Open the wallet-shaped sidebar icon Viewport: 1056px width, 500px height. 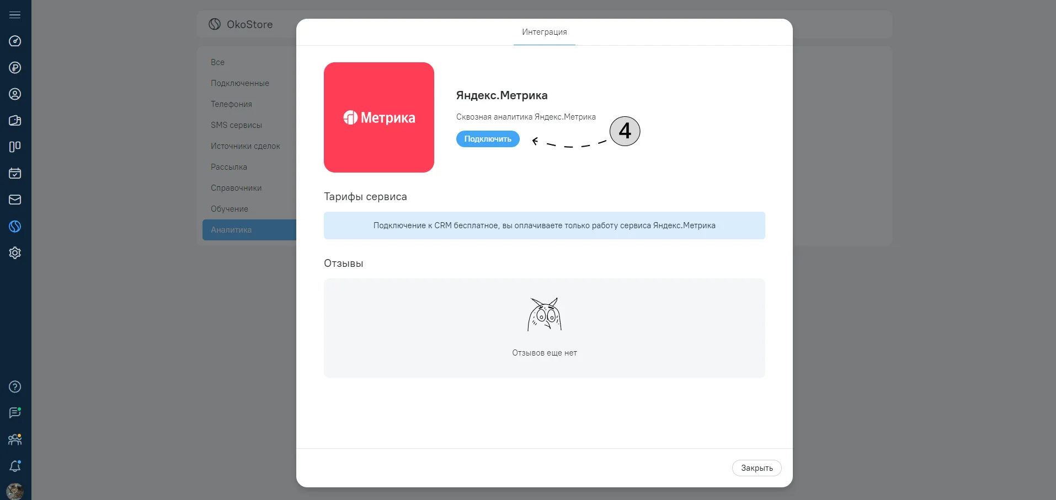pyautogui.click(x=15, y=120)
